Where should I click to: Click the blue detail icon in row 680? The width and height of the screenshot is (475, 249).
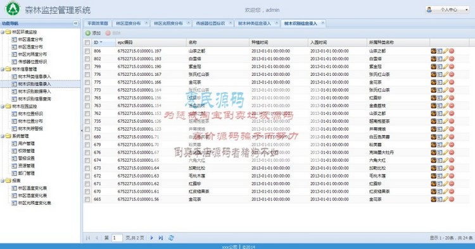440,137
